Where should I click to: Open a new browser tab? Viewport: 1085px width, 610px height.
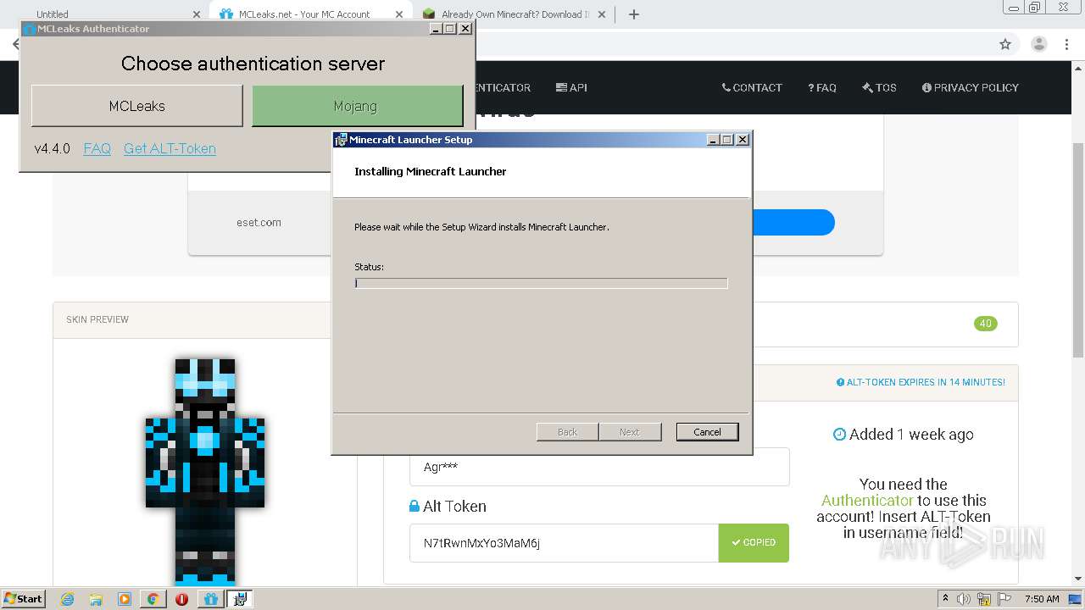(634, 14)
